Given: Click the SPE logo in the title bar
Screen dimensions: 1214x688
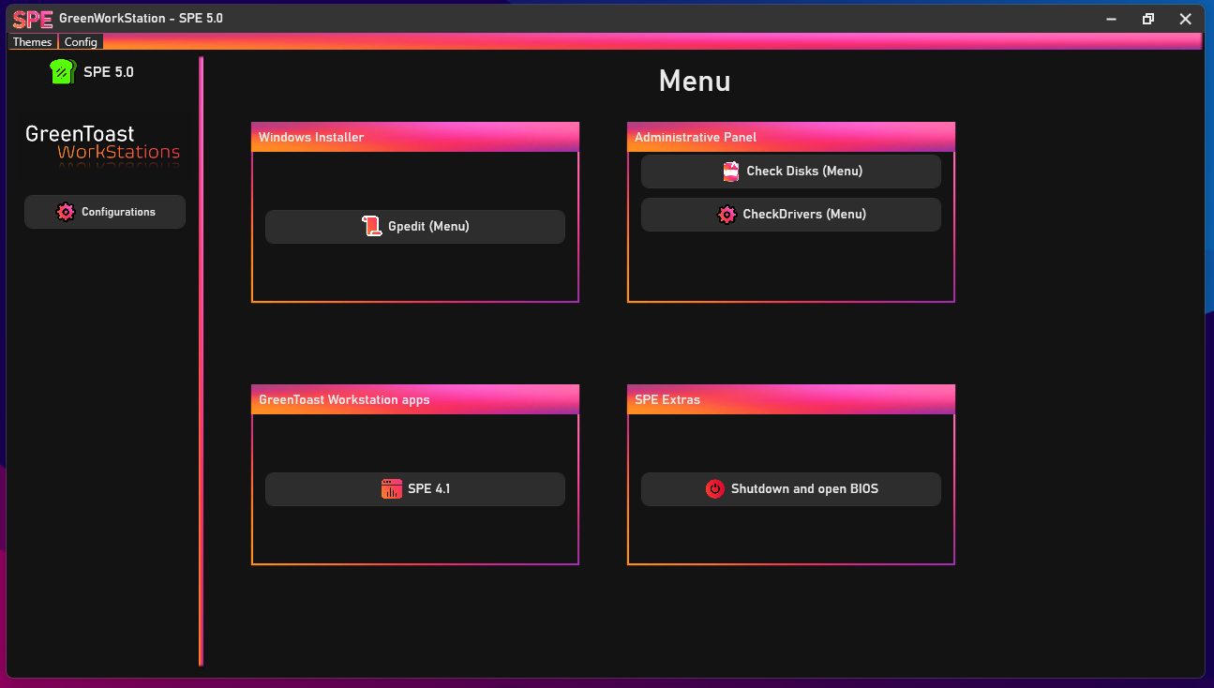Looking at the screenshot, I should (33, 19).
